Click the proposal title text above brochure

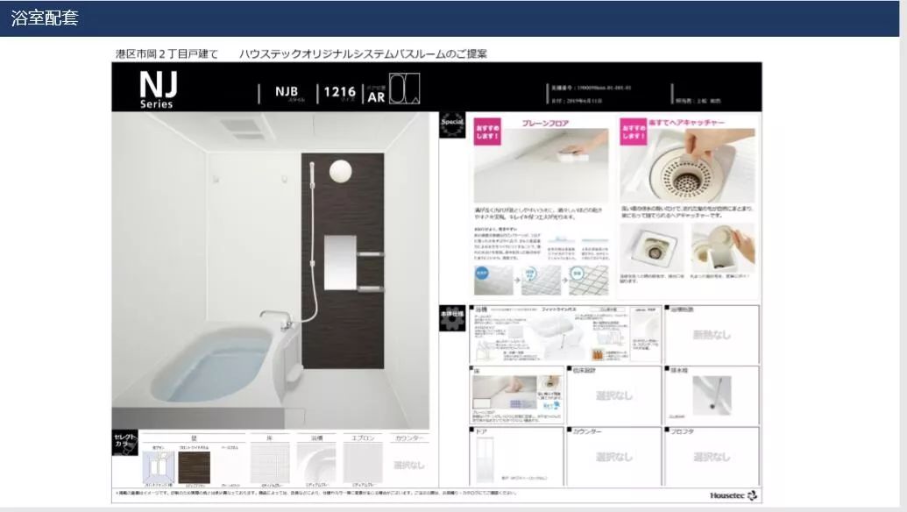(364, 53)
